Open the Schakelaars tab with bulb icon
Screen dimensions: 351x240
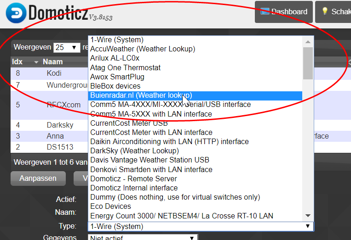(333, 12)
